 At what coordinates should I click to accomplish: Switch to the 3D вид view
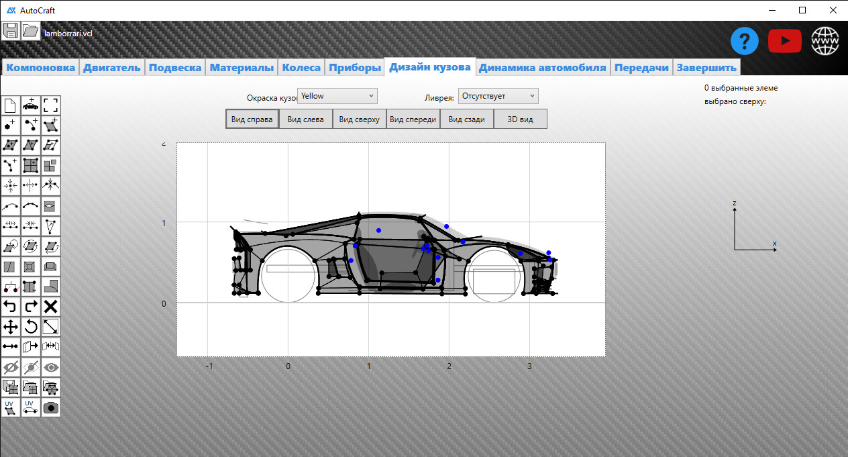point(520,118)
